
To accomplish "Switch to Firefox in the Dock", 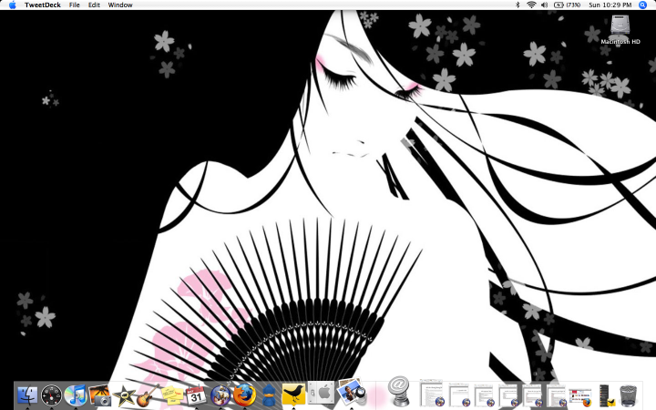I will (x=244, y=395).
